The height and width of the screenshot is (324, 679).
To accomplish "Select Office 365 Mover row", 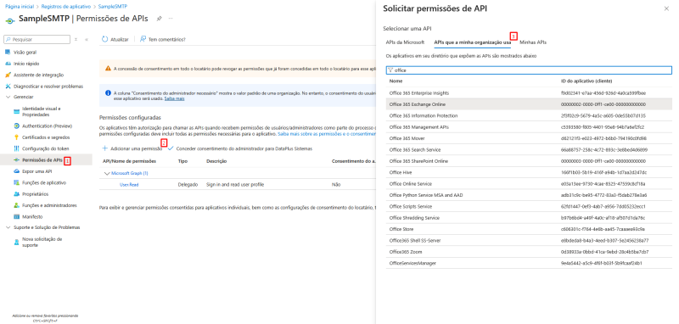I will [529, 138].
